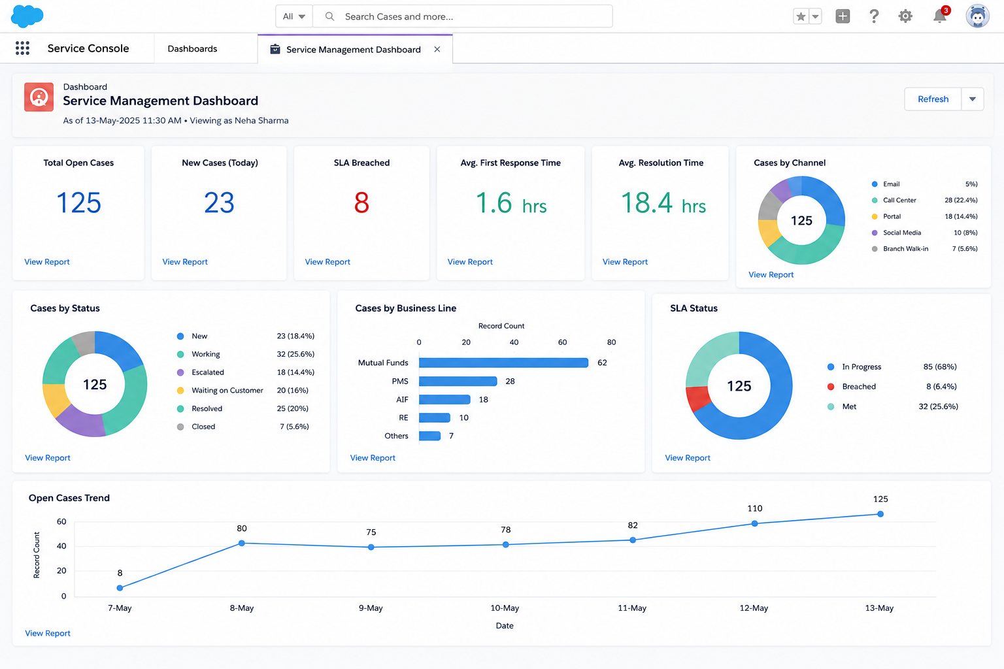This screenshot has width=1004, height=669.
Task: Click the favorites star icon
Action: tap(801, 16)
